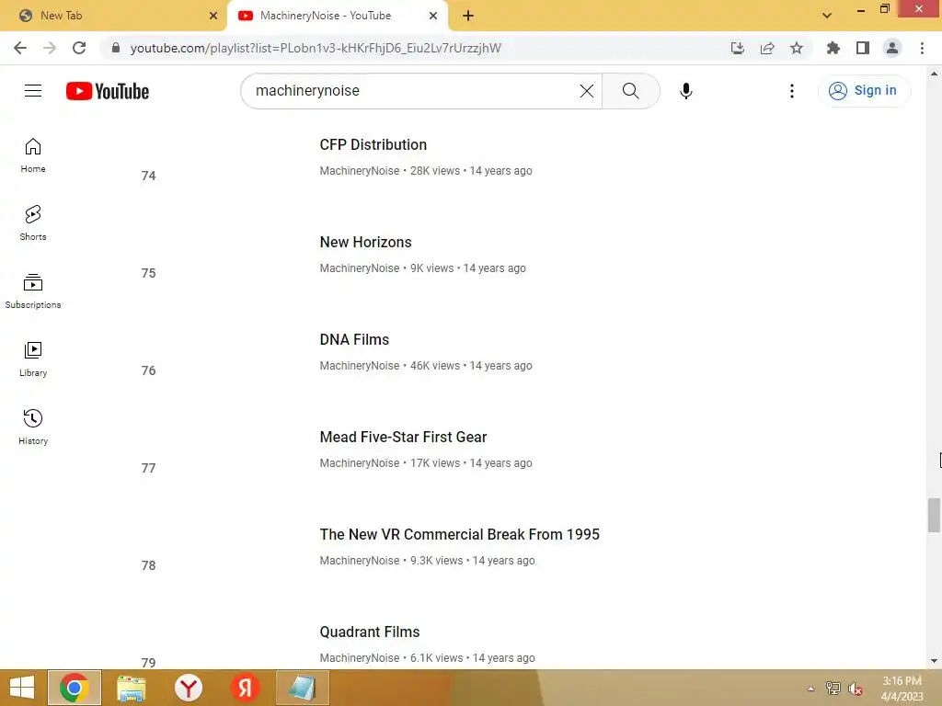Click the network tray icon
This screenshot has height=706, width=942.
point(833,689)
